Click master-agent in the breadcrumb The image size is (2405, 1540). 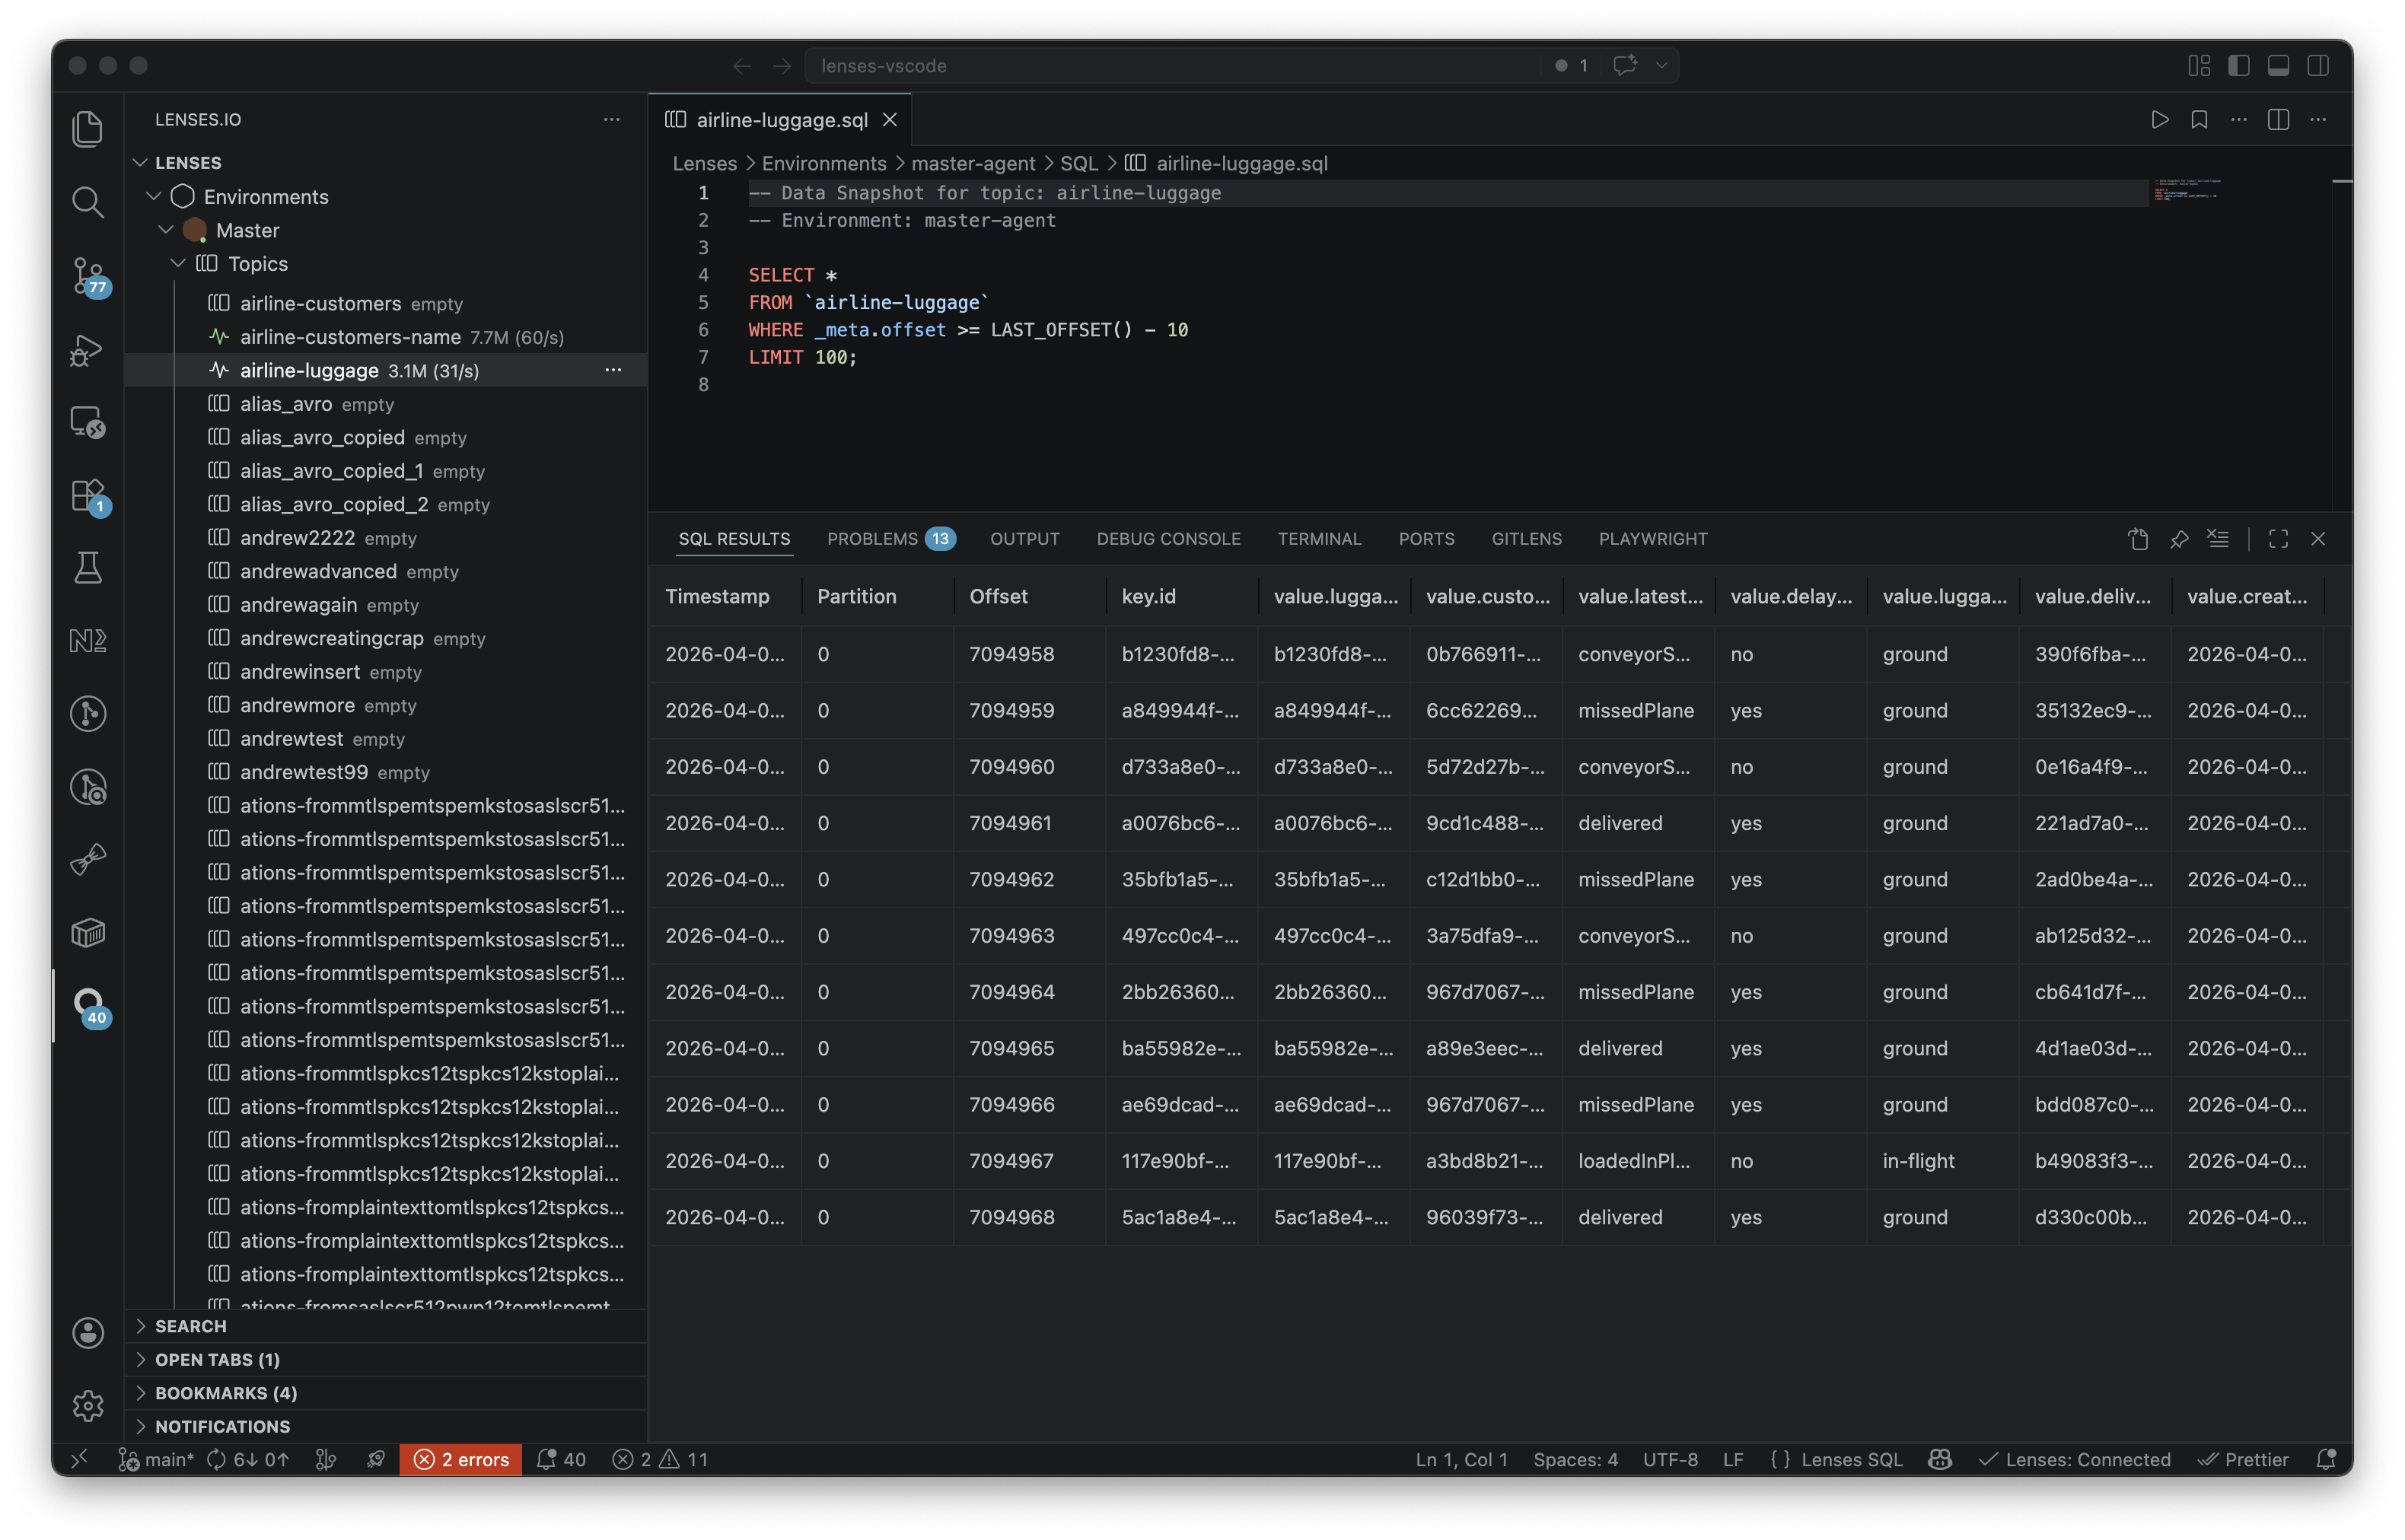(972, 163)
